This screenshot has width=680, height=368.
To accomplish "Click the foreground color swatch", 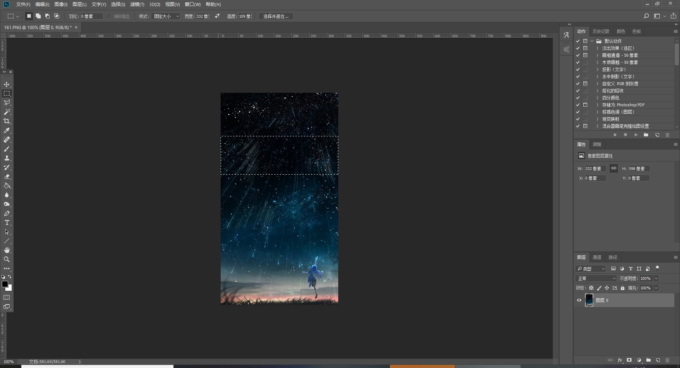I will [x=5, y=284].
